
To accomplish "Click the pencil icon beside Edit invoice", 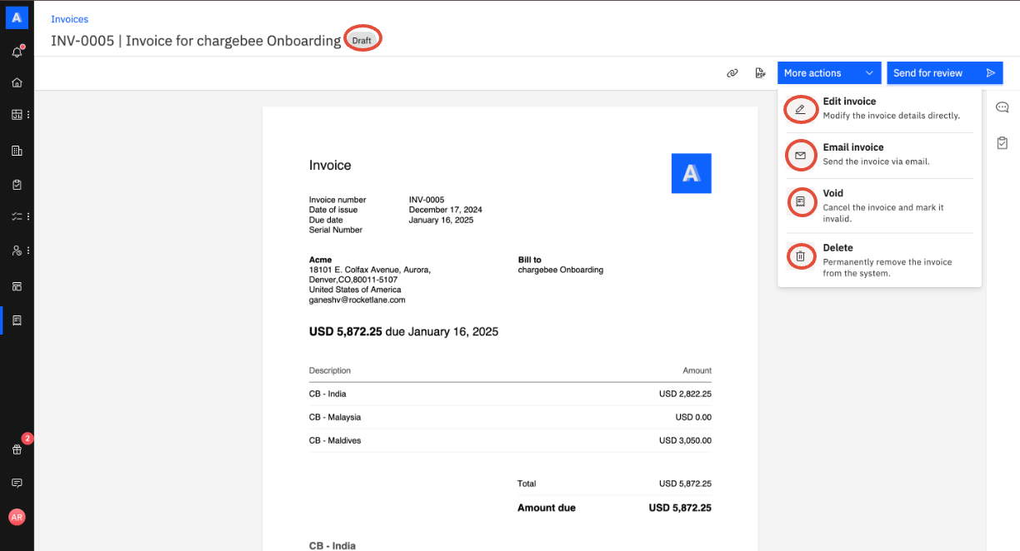I will [800, 109].
